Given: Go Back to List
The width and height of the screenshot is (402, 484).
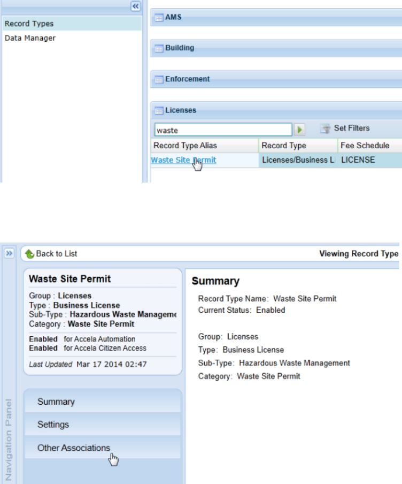Looking at the screenshot, I should [57, 254].
